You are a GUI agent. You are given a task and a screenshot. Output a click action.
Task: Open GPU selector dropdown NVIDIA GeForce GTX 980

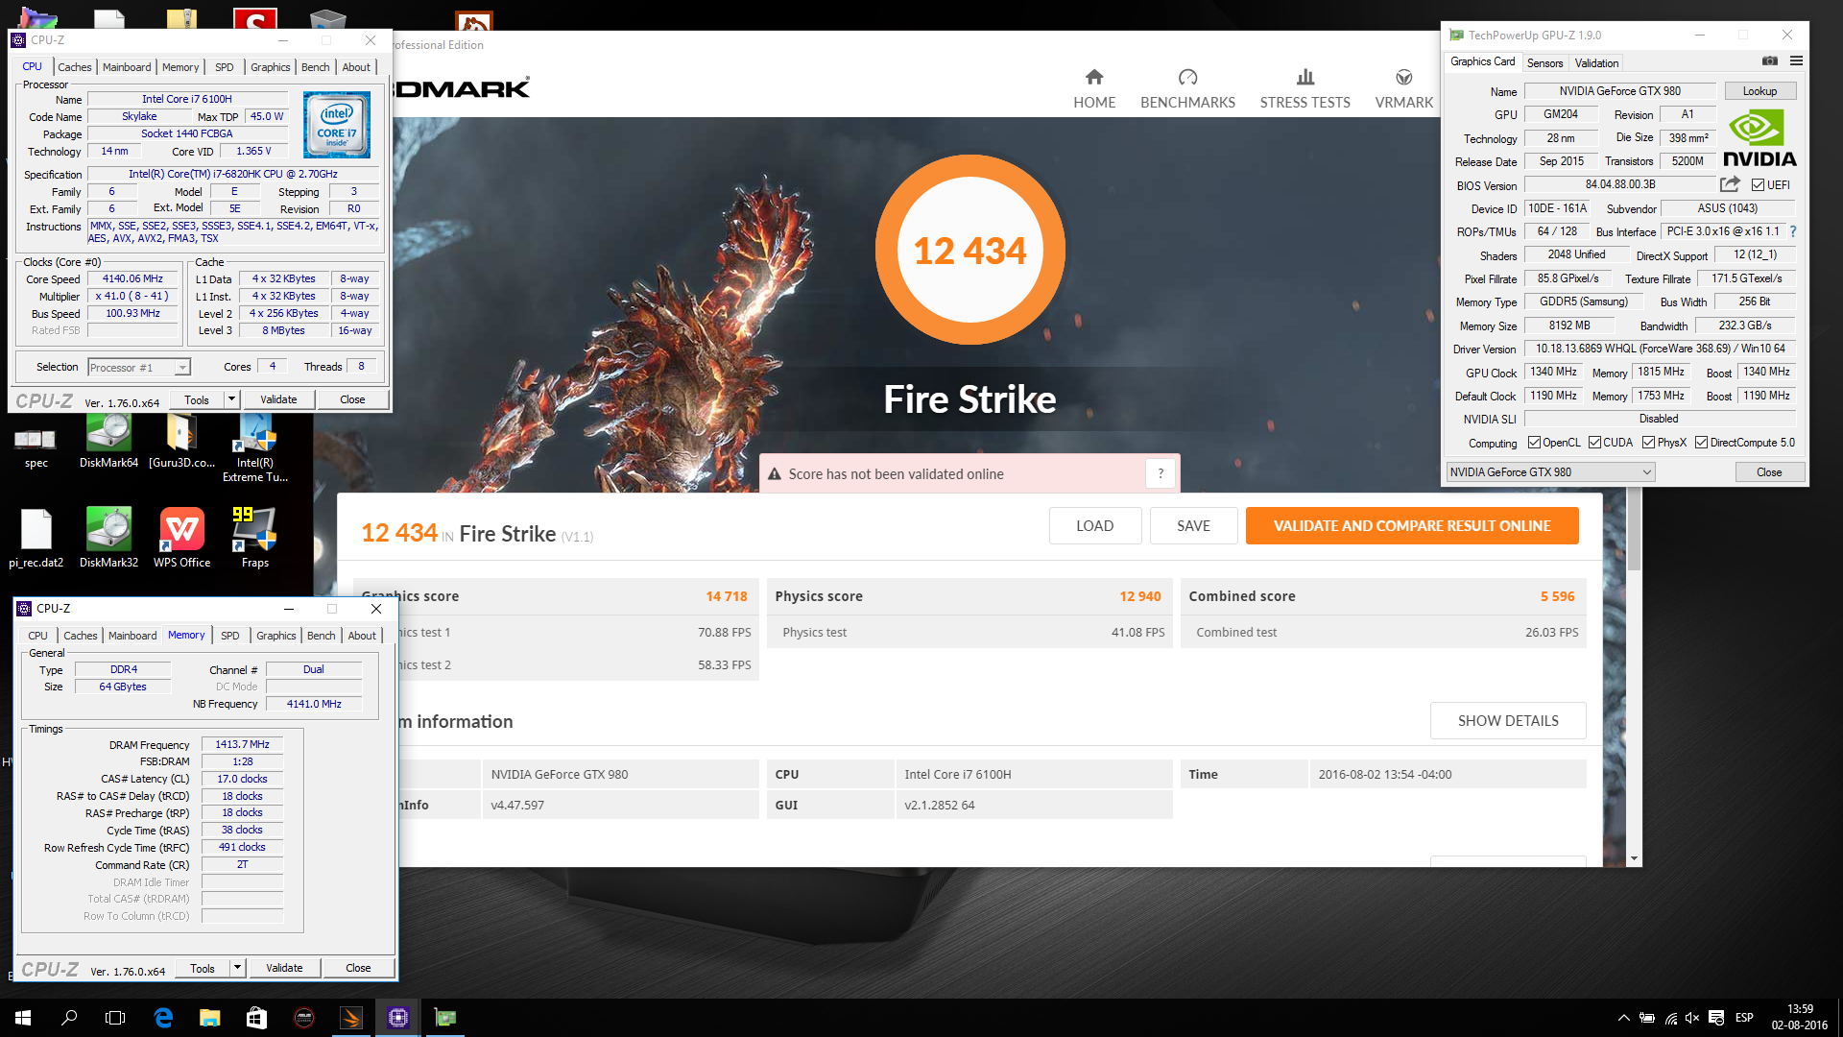(1550, 472)
